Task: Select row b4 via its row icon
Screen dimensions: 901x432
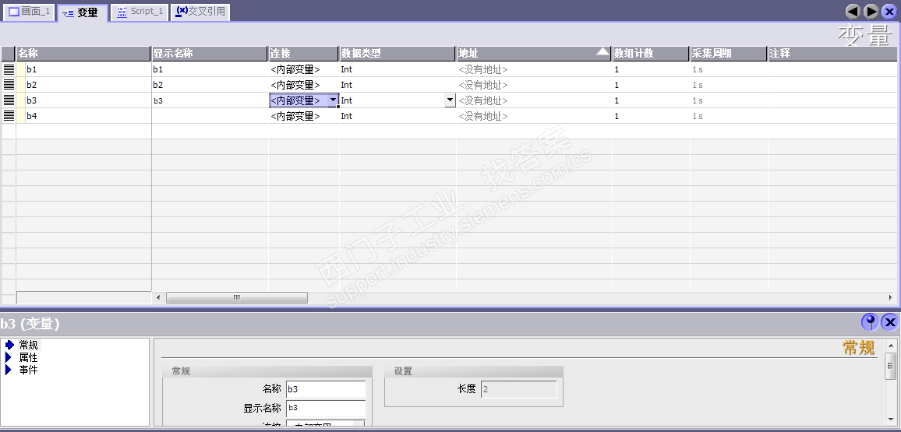Action: click(x=9, y=116)
